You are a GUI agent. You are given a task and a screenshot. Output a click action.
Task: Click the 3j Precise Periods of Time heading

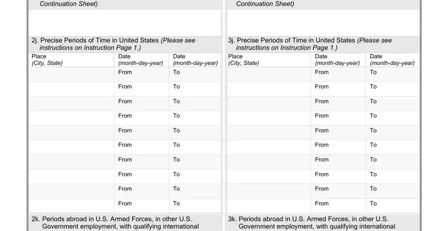tap(310, 44)
